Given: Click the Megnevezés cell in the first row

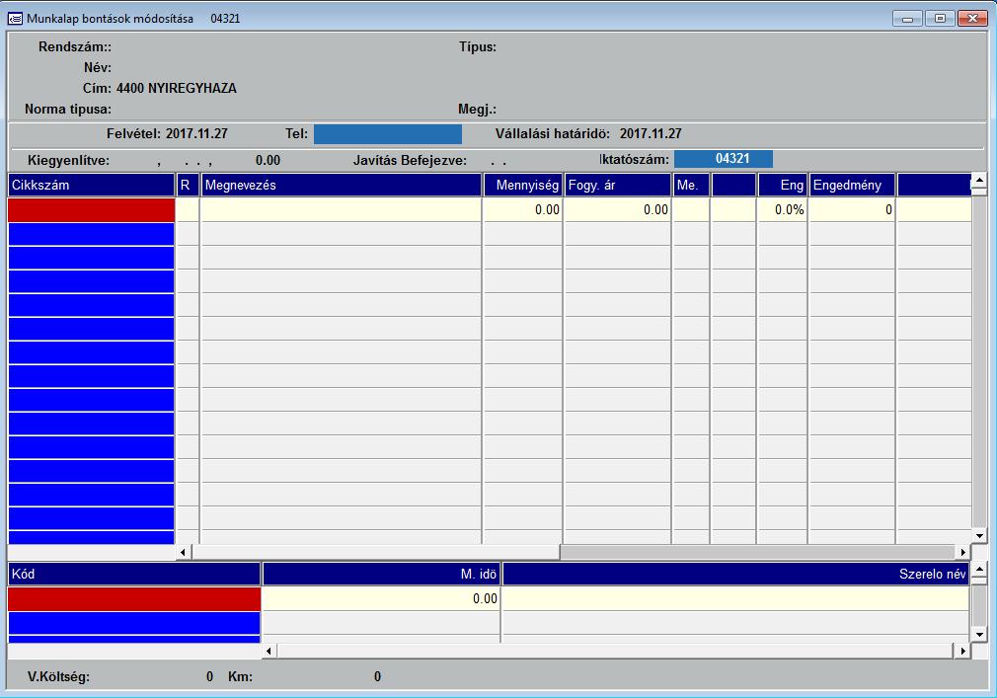Looking at the screenshot, I should tap(341, 209).
